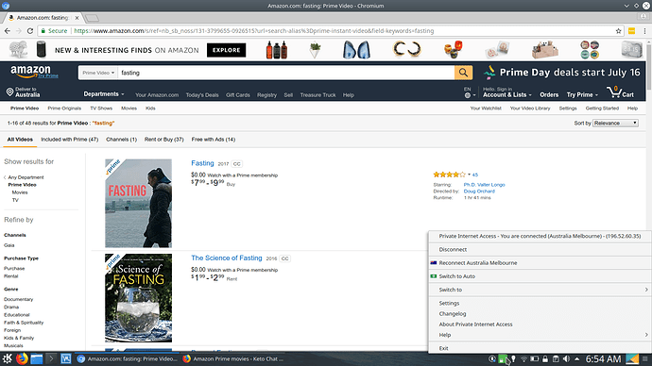Switch to Included with Prime tab
Viewport: 652px width, 366px height.
pyautogui.click(x=69, y=140)
